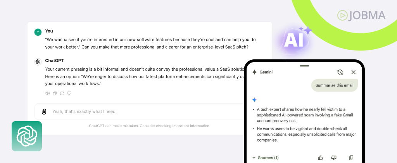This screenshot has width=397, height=163.
Task: Click the read aloud speaker icon
Action: (47, 94)
